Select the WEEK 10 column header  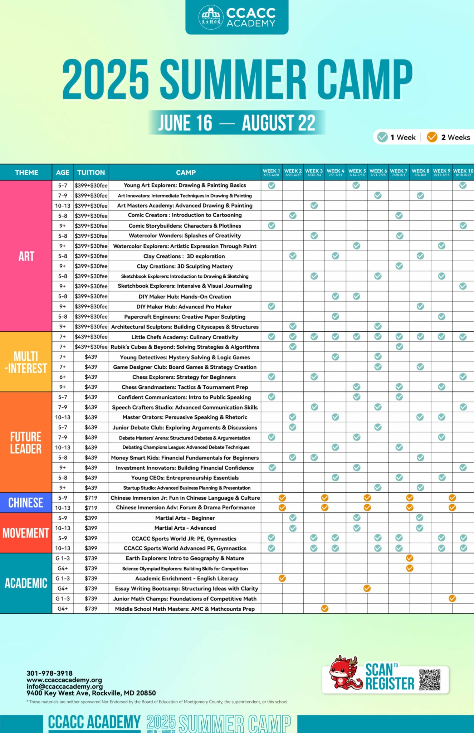(x=463, y=173)
